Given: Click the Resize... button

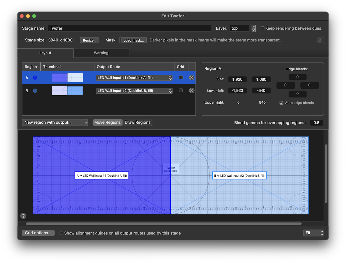Looking at the screenshot, I should coord(90,40).
